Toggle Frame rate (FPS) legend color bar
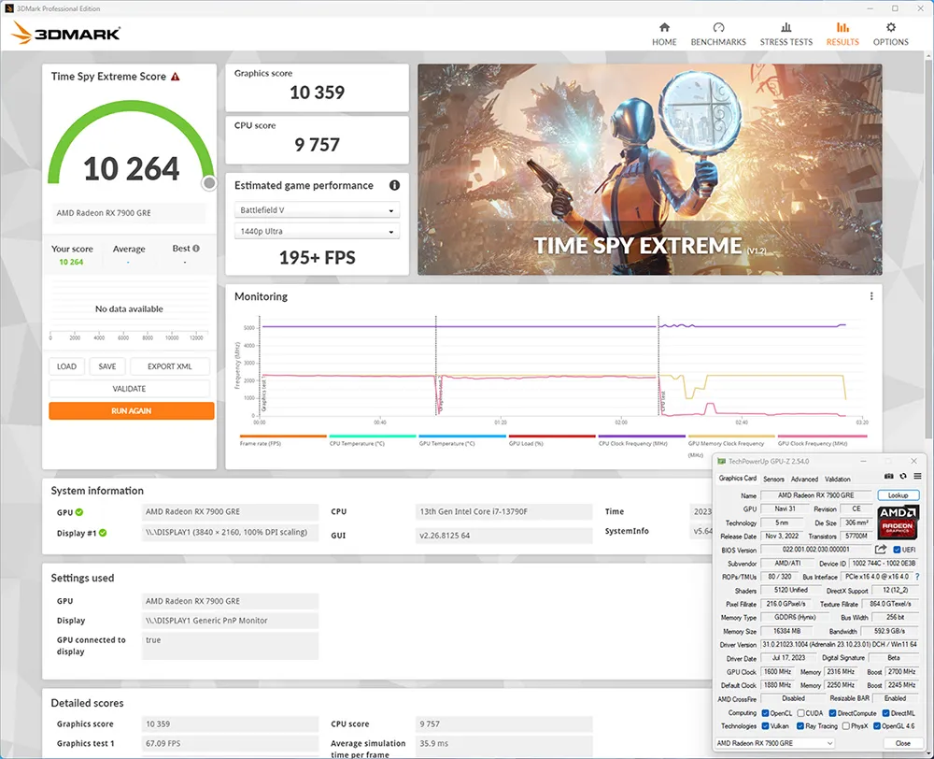 coord(283,437)
